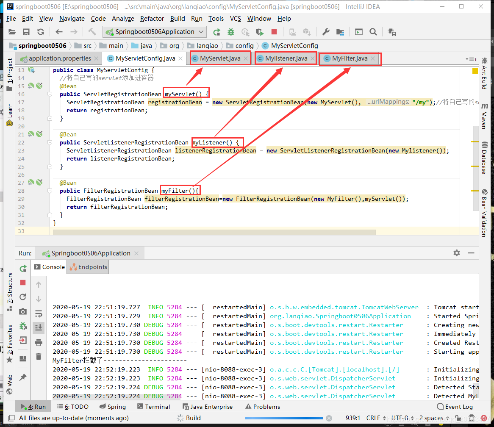The width and height of the screenshot is (494, 427).
Task: Toggle soft-wrap in console
Action: 39,313
